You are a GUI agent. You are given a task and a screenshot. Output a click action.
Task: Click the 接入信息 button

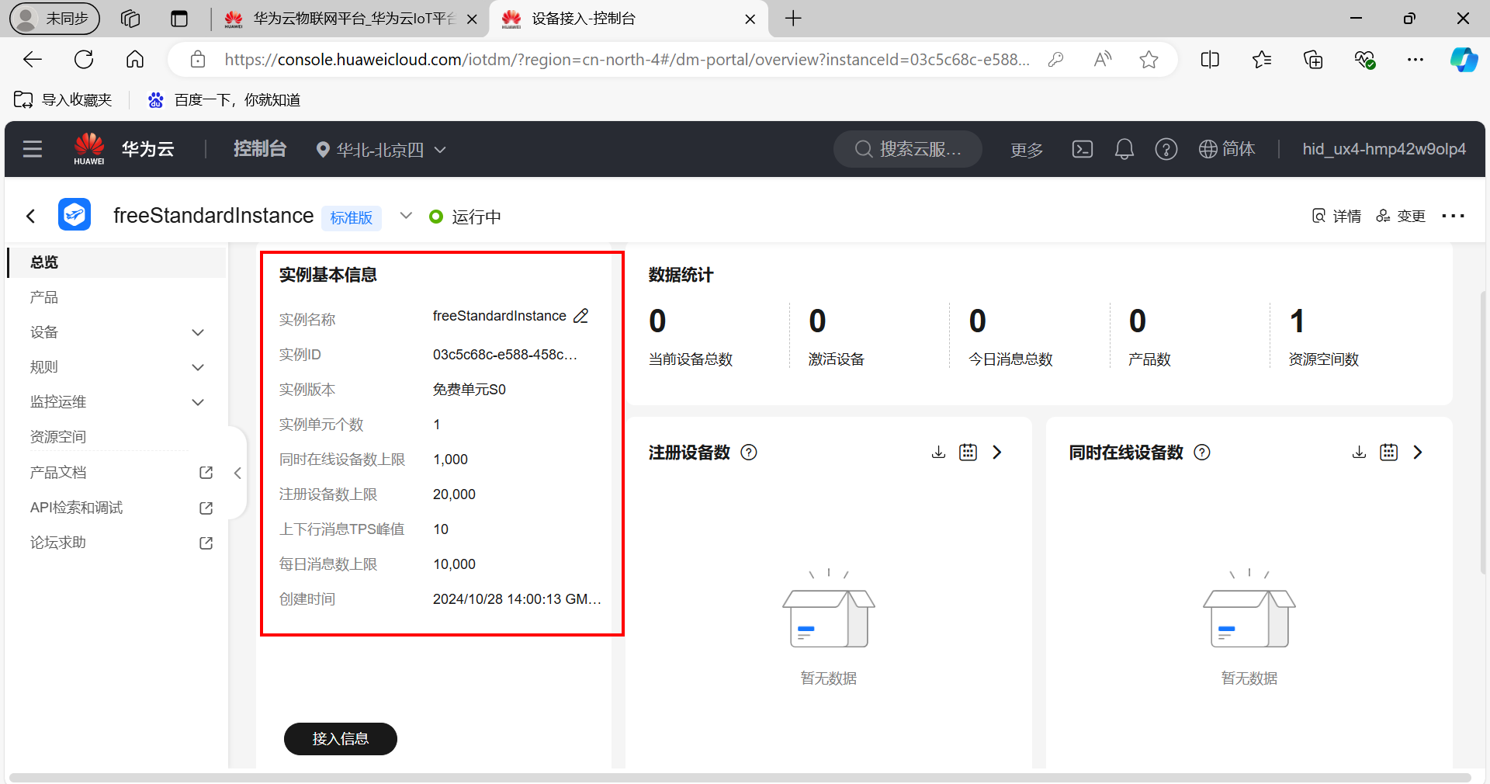340,739
